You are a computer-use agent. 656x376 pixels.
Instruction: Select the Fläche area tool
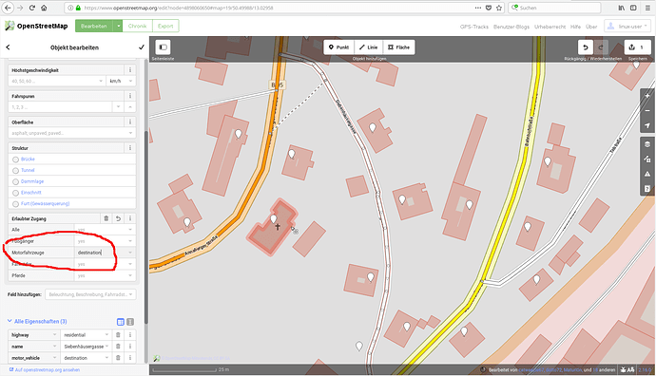(398, 47)
